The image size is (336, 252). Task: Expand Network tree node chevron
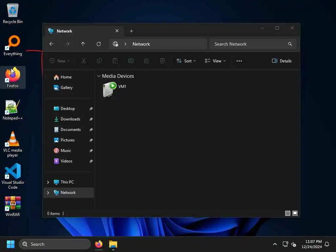[48, 193]
